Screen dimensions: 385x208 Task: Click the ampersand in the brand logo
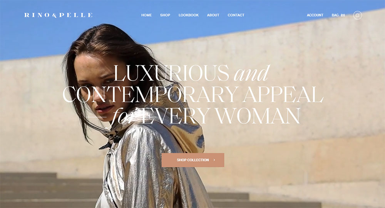coord(55,15)
